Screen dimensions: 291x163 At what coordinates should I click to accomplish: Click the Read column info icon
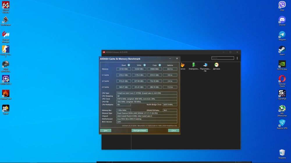click(x=129, y=65)
